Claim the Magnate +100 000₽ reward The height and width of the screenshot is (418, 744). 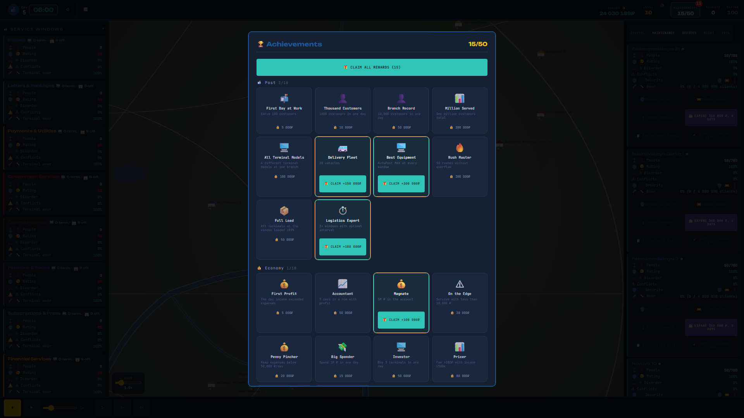[401, 320]
